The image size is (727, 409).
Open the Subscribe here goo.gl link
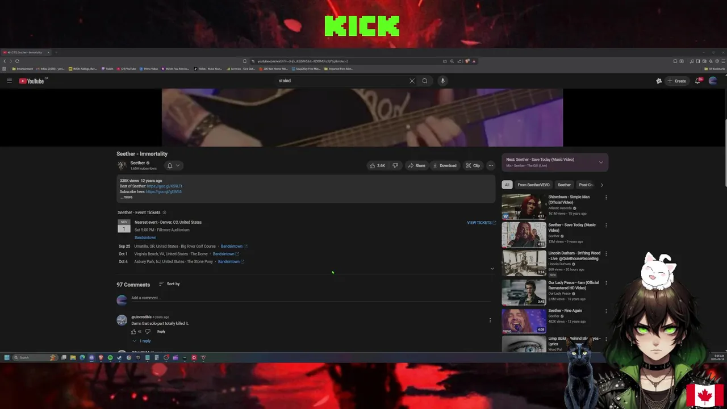164,191
